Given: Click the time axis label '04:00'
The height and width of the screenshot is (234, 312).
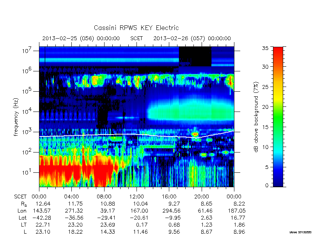Looking at the screenshot, I should pos(71,197).
